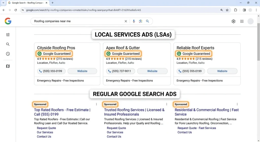
Task: Click Reliable Roof Experts business name
Action: click(x=195, y=48)
